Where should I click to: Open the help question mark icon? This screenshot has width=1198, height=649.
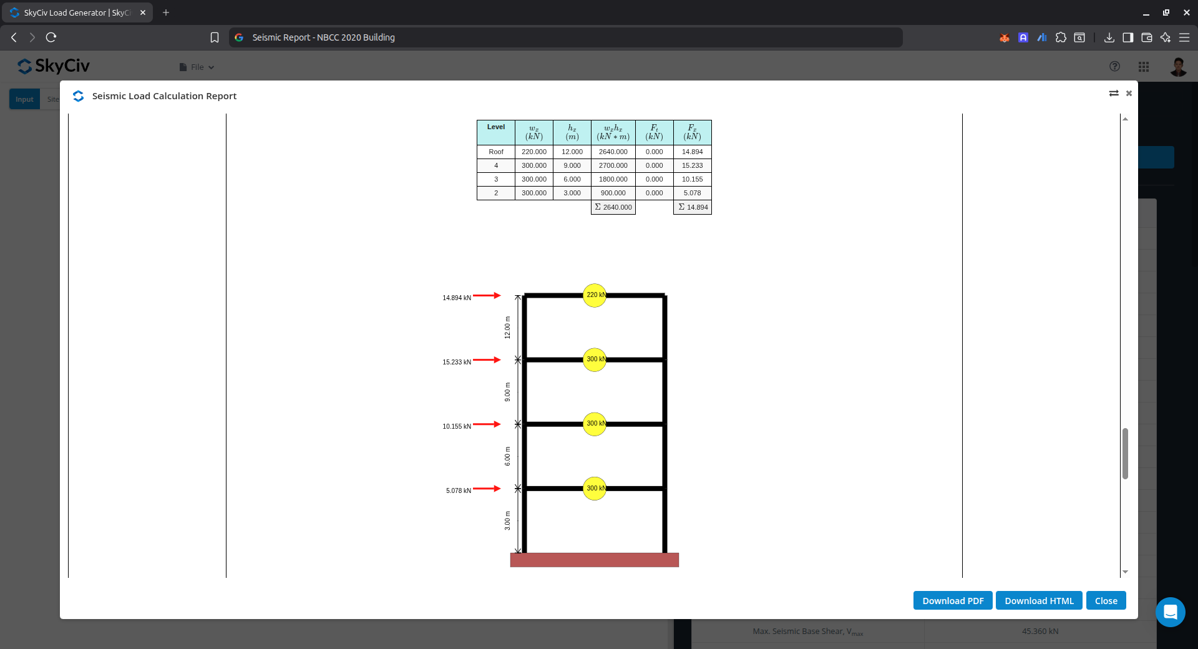(1114, 67)
